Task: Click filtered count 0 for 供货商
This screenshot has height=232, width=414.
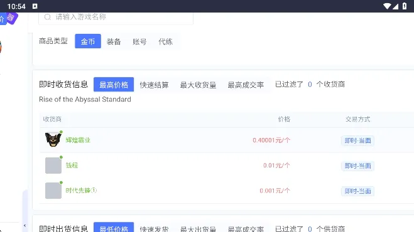Action: [310, 229]
